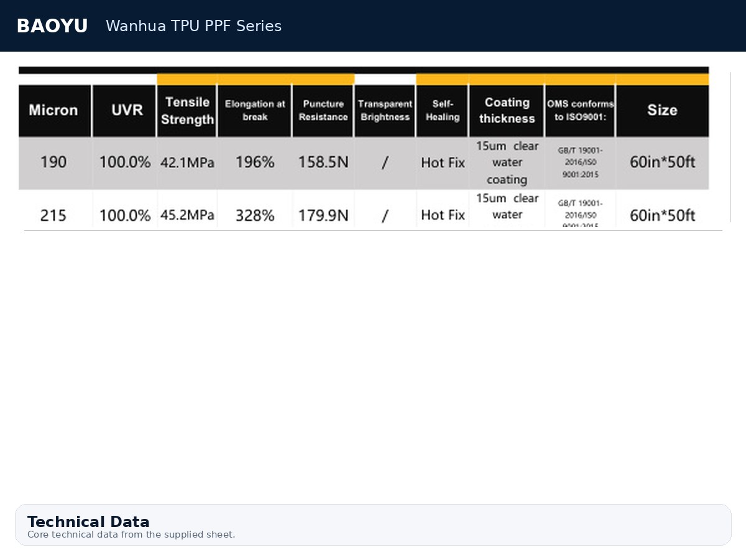Click the 328% elongation value

[x=255, y=215]
